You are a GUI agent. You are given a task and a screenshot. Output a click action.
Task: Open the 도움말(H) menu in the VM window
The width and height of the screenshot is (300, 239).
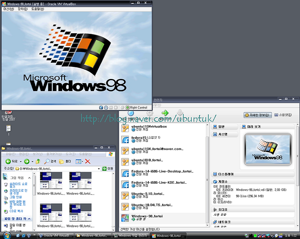point(37,9)
